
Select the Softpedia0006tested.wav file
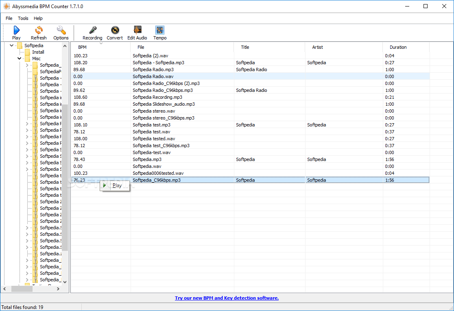click(x=158, y=173)
